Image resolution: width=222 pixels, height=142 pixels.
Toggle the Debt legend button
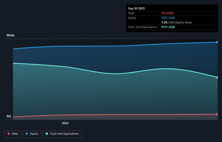tap(13, 134)
